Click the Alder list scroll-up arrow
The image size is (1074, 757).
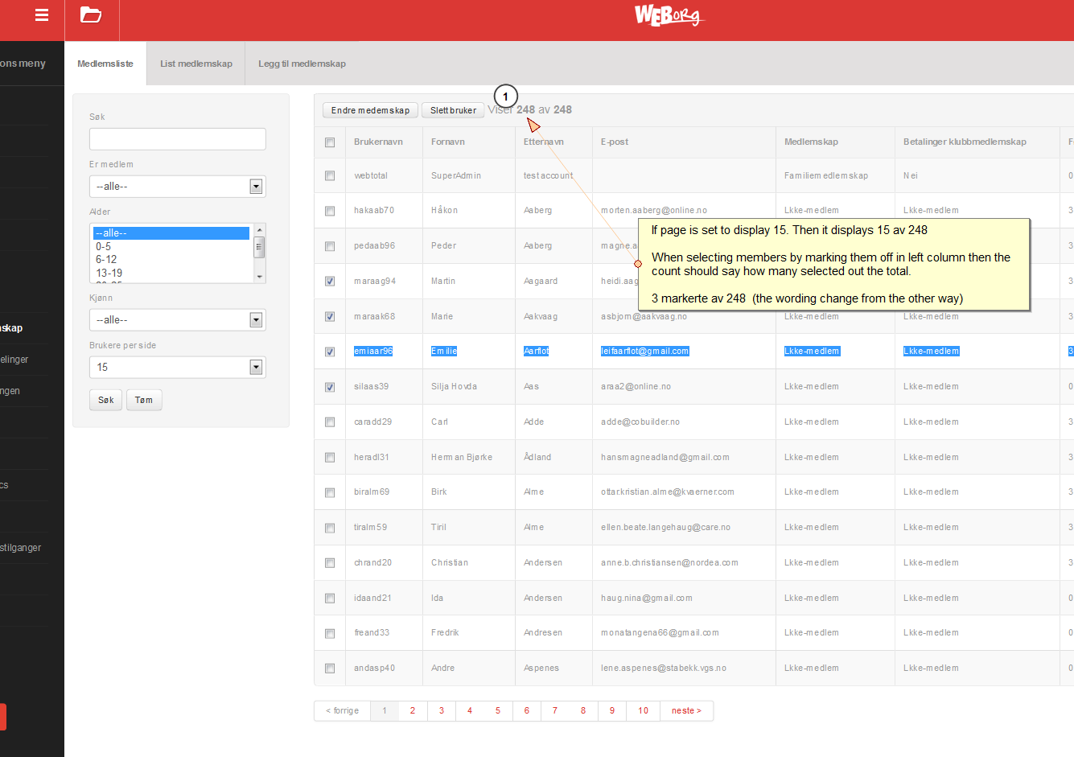click(x=259, y=230)
